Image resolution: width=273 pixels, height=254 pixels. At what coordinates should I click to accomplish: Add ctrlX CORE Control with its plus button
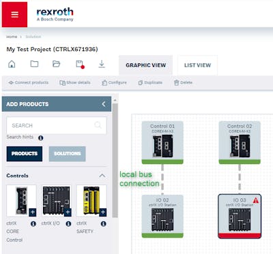(x=33, y=212)
